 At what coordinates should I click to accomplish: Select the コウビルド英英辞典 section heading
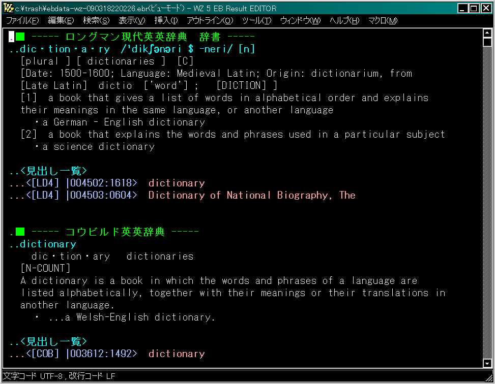115,232
